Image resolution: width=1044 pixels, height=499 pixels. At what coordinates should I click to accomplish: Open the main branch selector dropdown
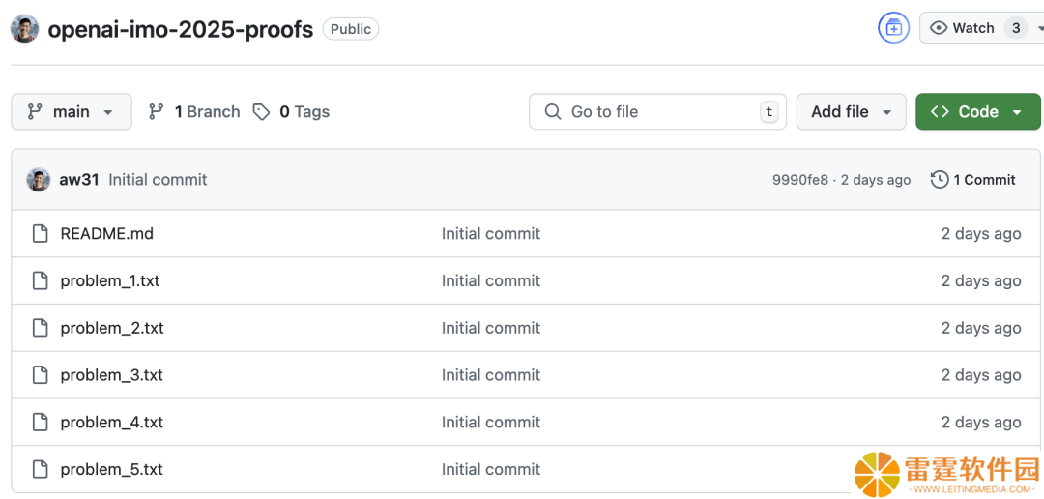72,112
